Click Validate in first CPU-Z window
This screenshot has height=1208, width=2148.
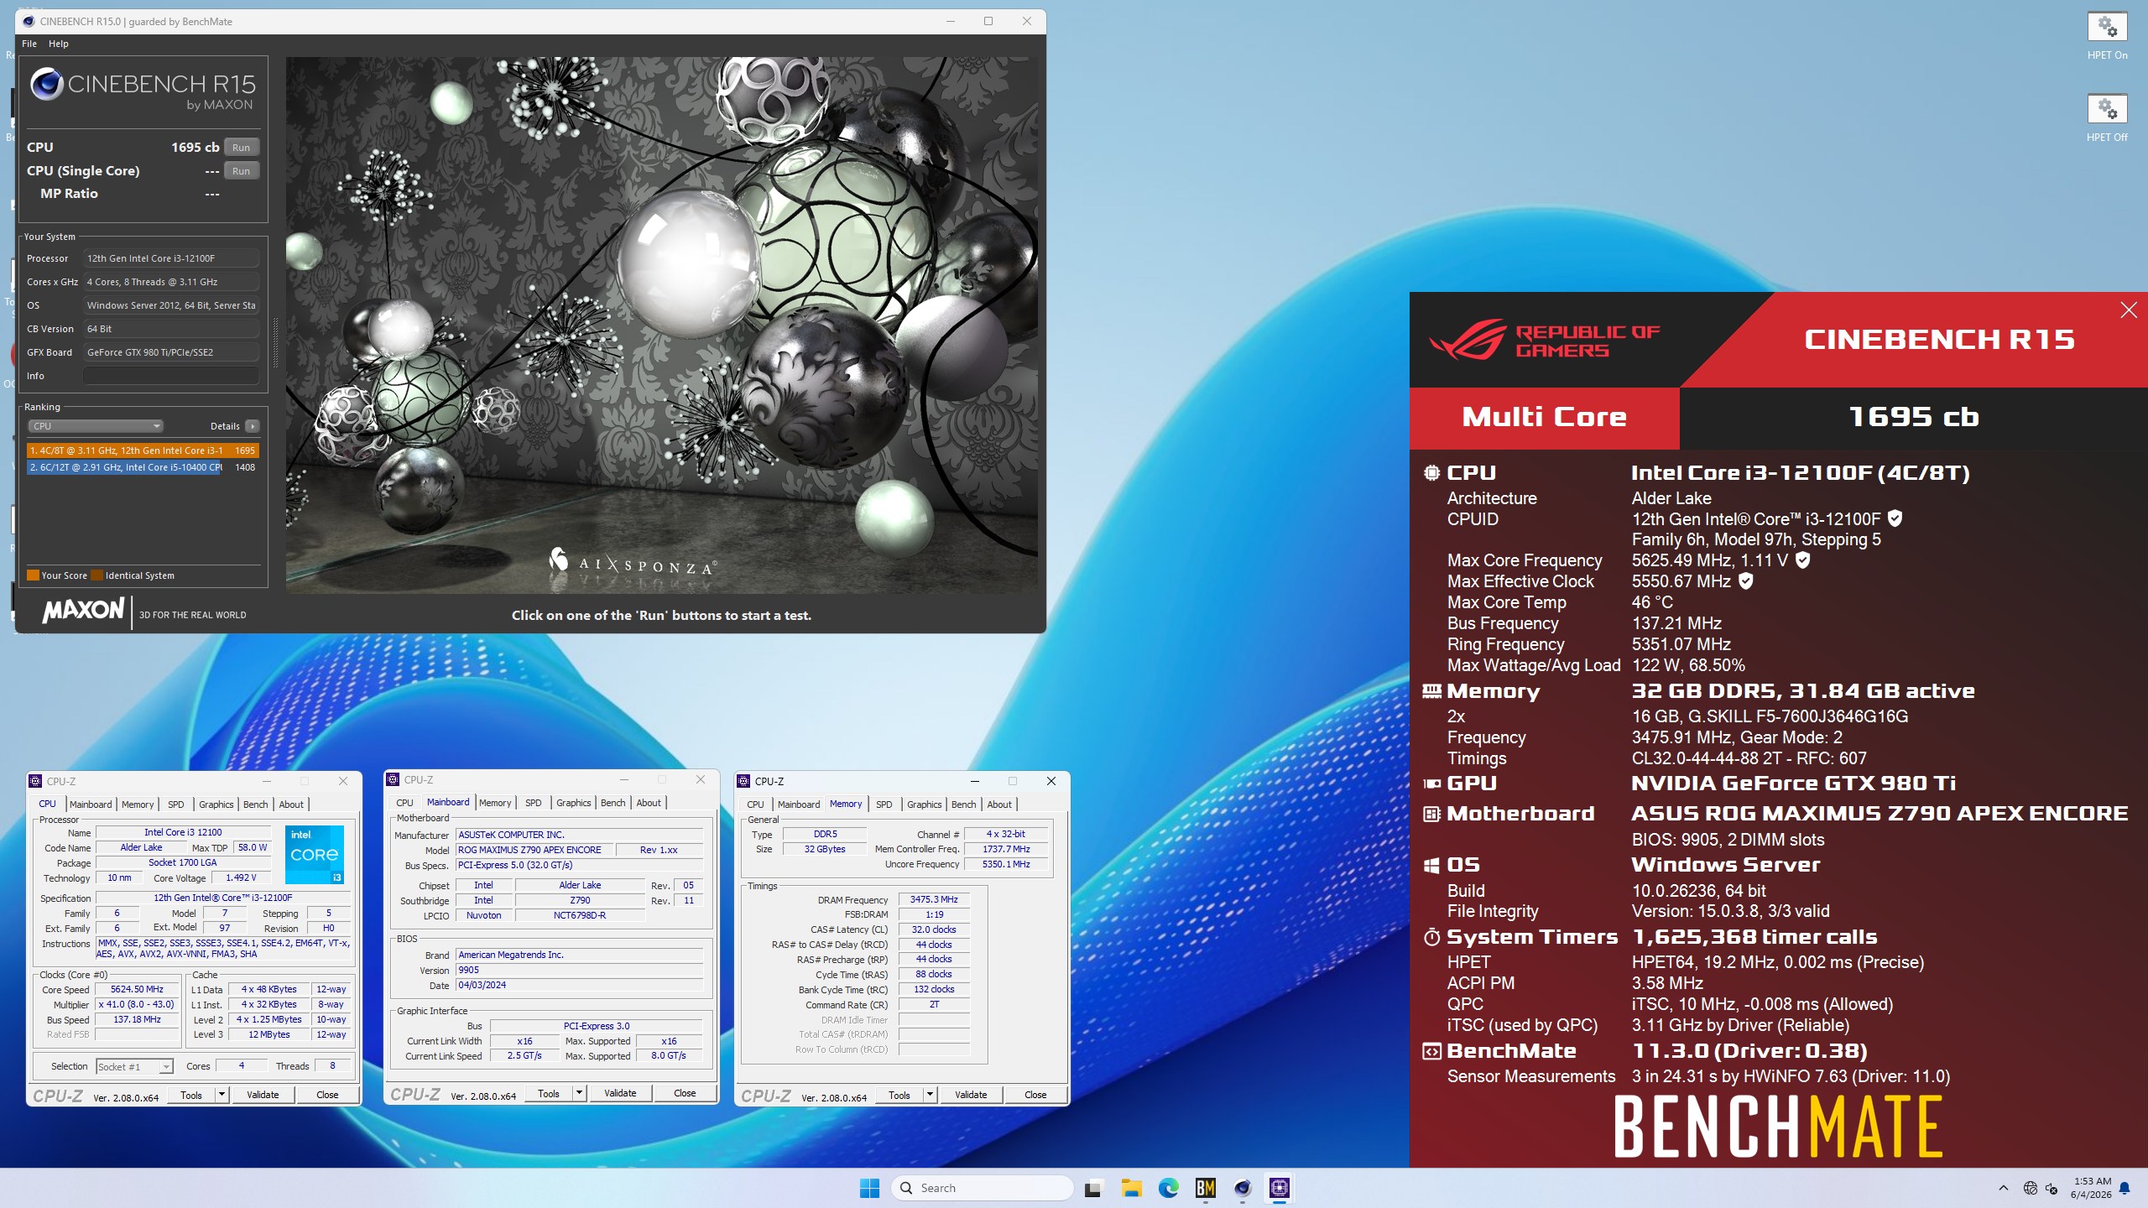click(x=263, y=1096)
